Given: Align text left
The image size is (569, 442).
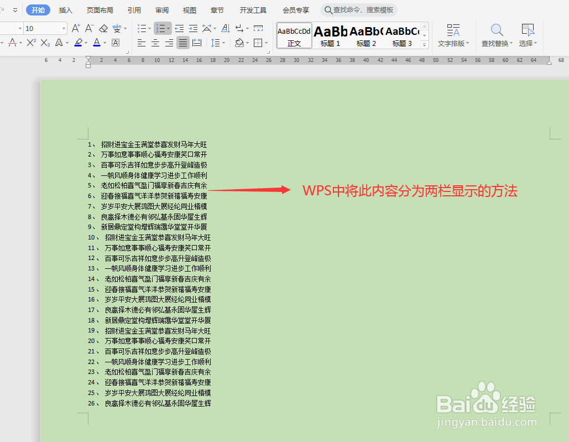Looking at the screenshot, I should pyautogui.click(x=142, y=43).
